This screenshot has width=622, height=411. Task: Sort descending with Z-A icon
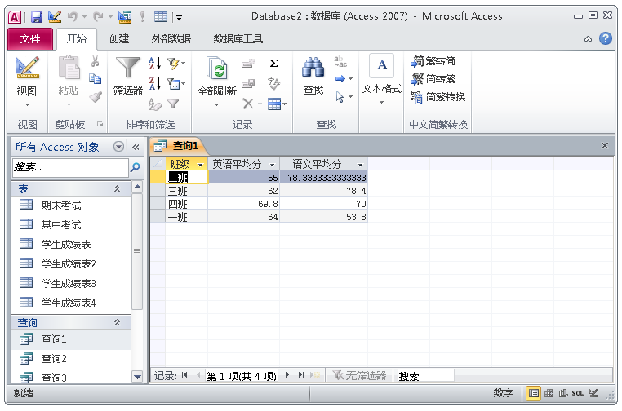pos(155,84)
